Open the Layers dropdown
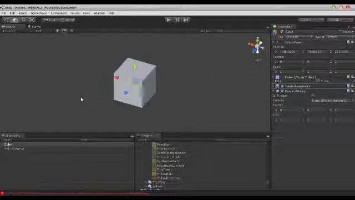Viewport: 355px width, 200px height. [311, 20]
